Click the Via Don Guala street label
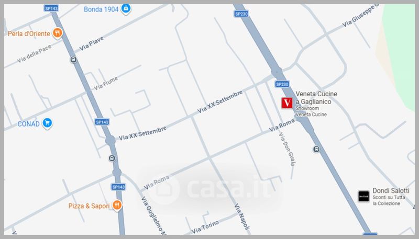419x239 pixels. [288, 149]
